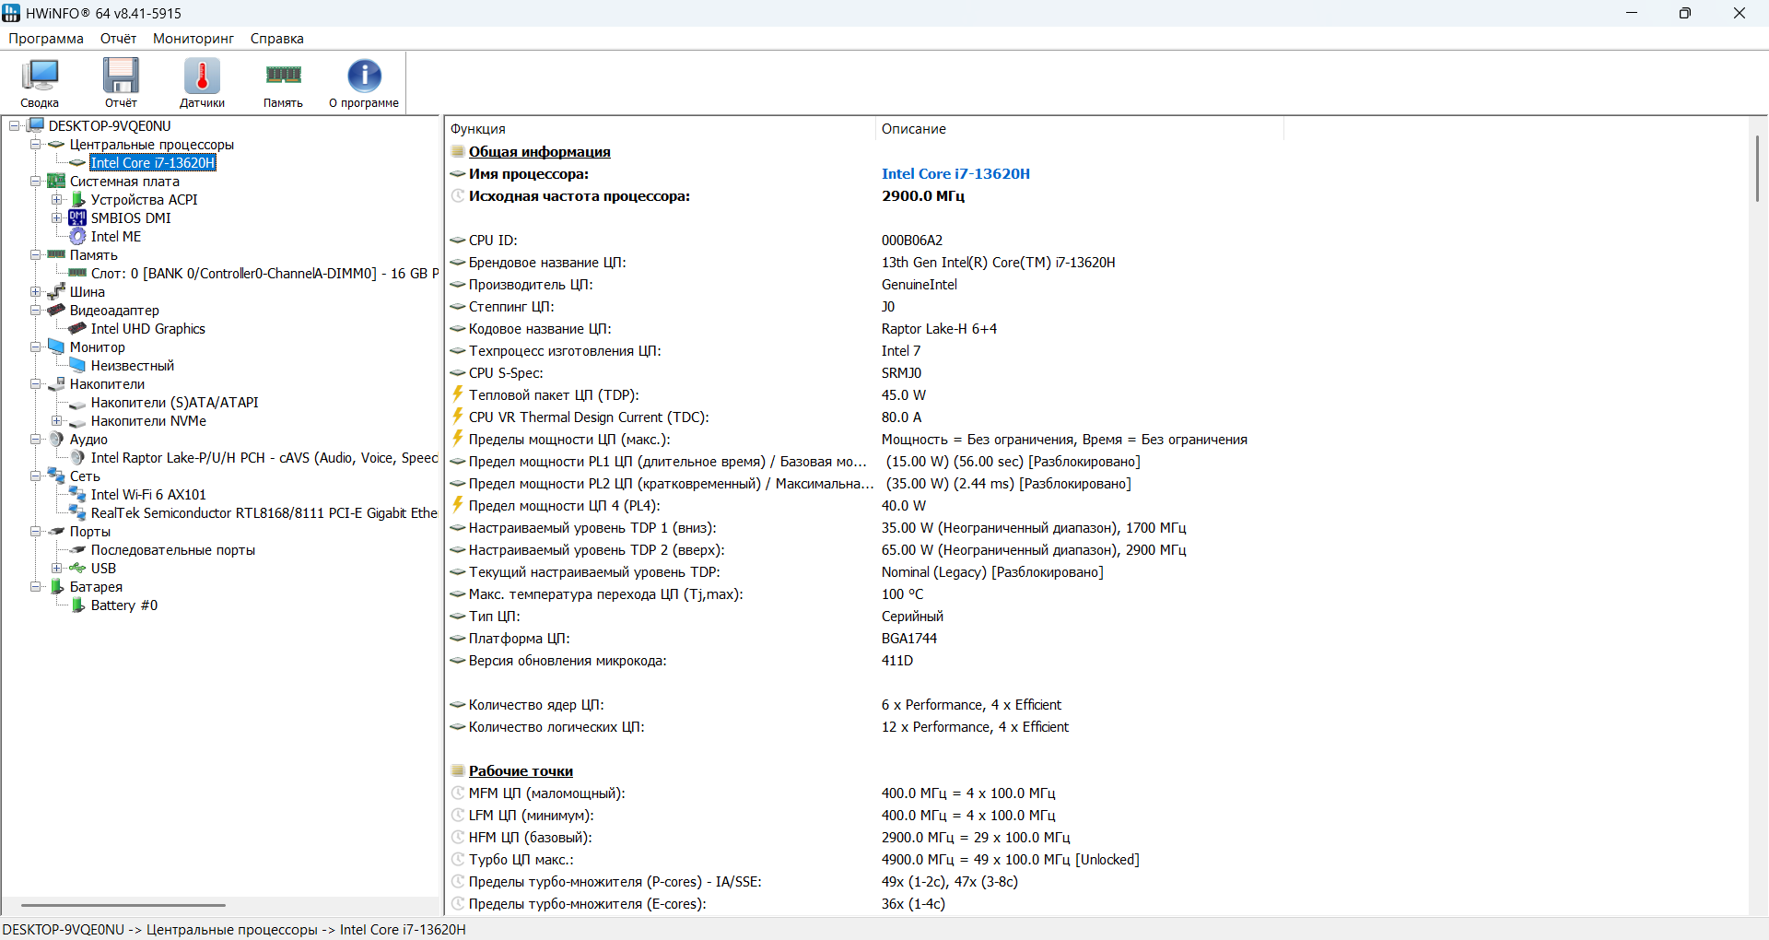Select the graphics card icon beside Видеоадаптер
Screen dimensions: 1769x940
coord(56,310)
